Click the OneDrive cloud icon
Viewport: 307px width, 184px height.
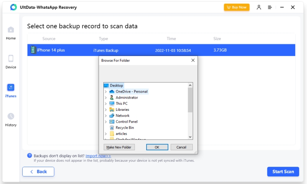pyautogui.click(x=112, y=91)
